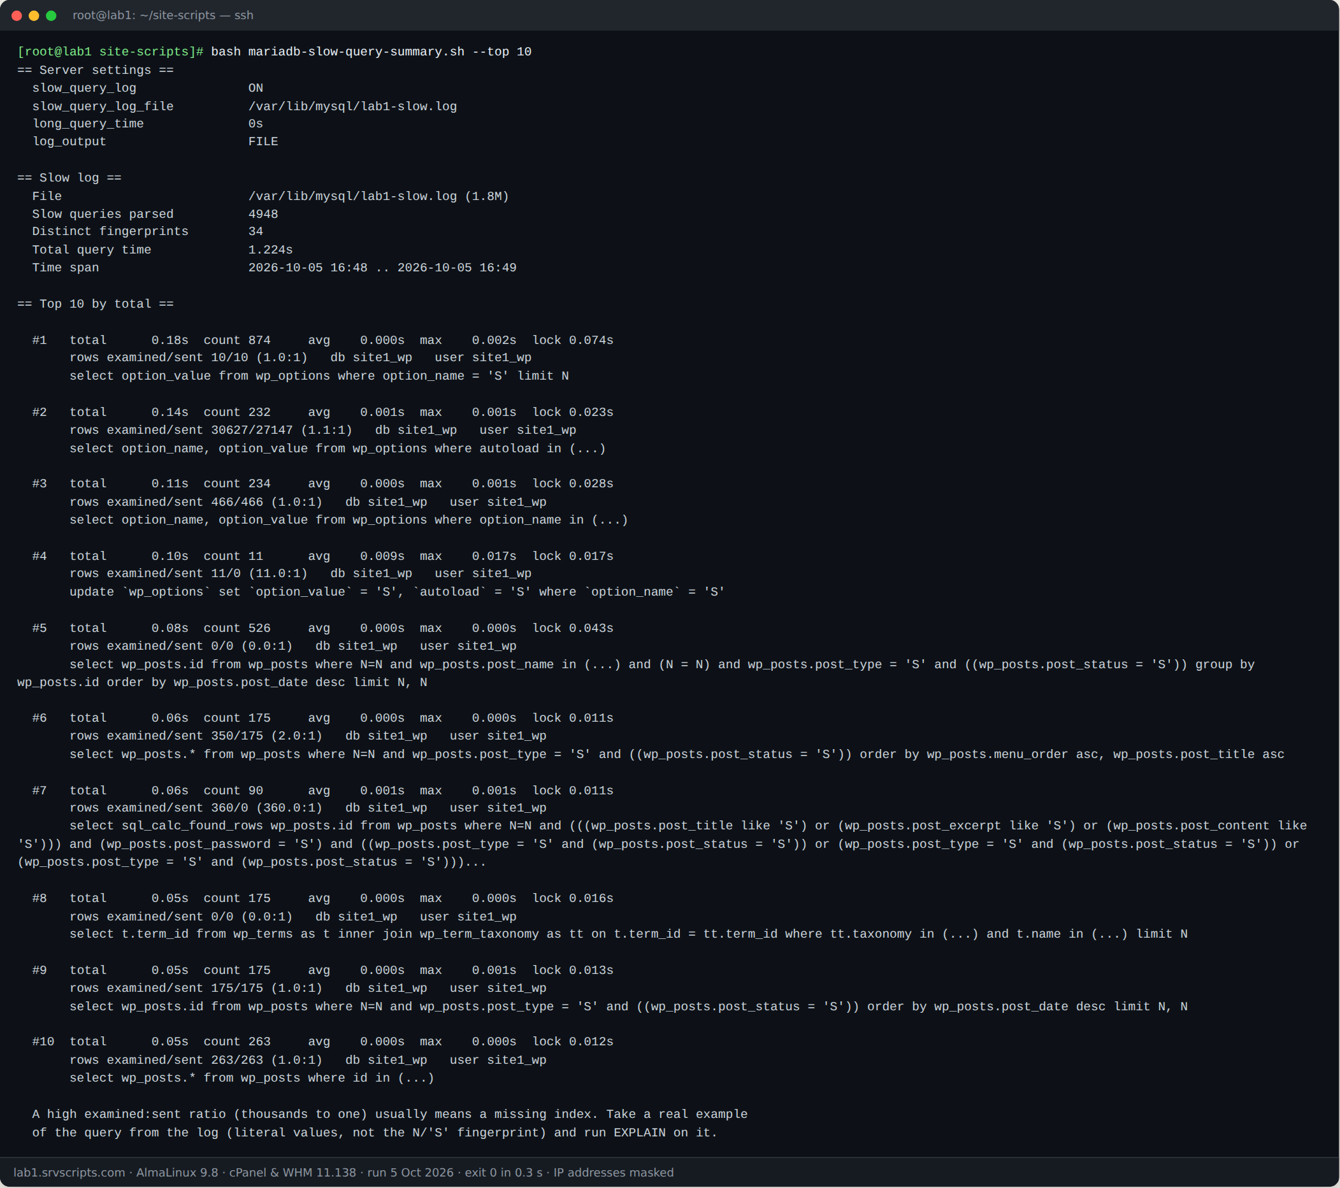Click the '#10' query rank label

pos(43,1042)
